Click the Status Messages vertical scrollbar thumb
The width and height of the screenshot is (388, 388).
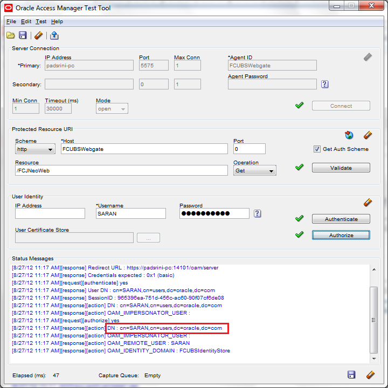[x=374, y=320]
